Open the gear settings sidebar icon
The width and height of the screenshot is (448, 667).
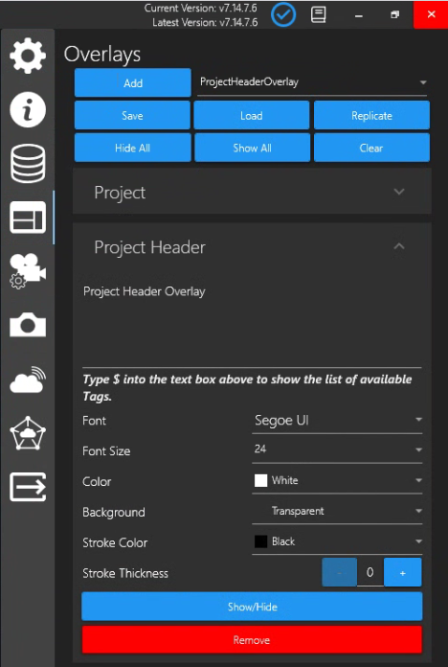point(28,56)
